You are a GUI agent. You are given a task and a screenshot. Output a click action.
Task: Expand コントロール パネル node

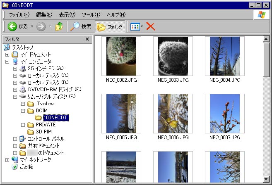click(x=15, y=139)
